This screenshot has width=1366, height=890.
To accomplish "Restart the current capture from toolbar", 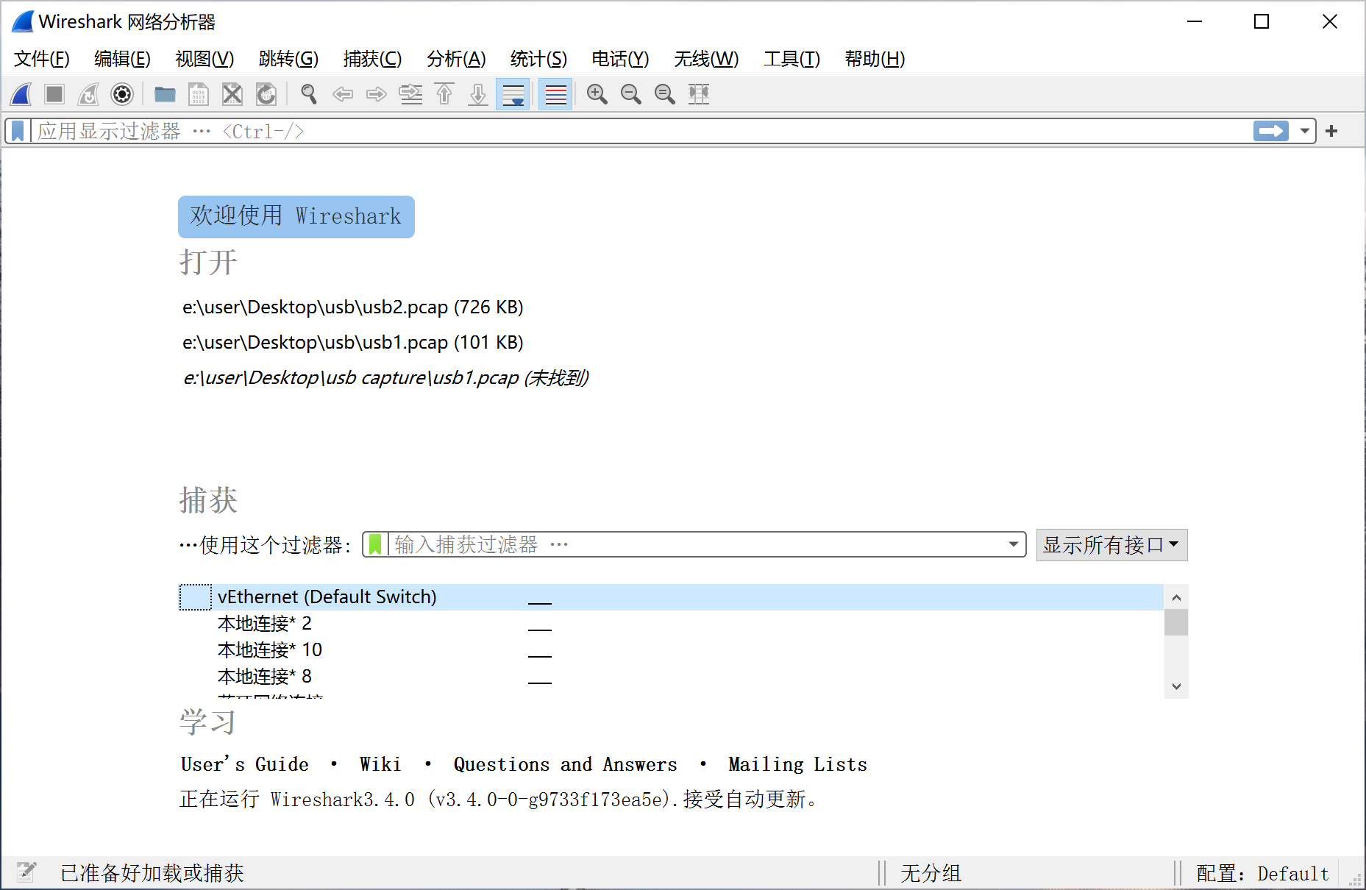I will (x=88, y=94).
